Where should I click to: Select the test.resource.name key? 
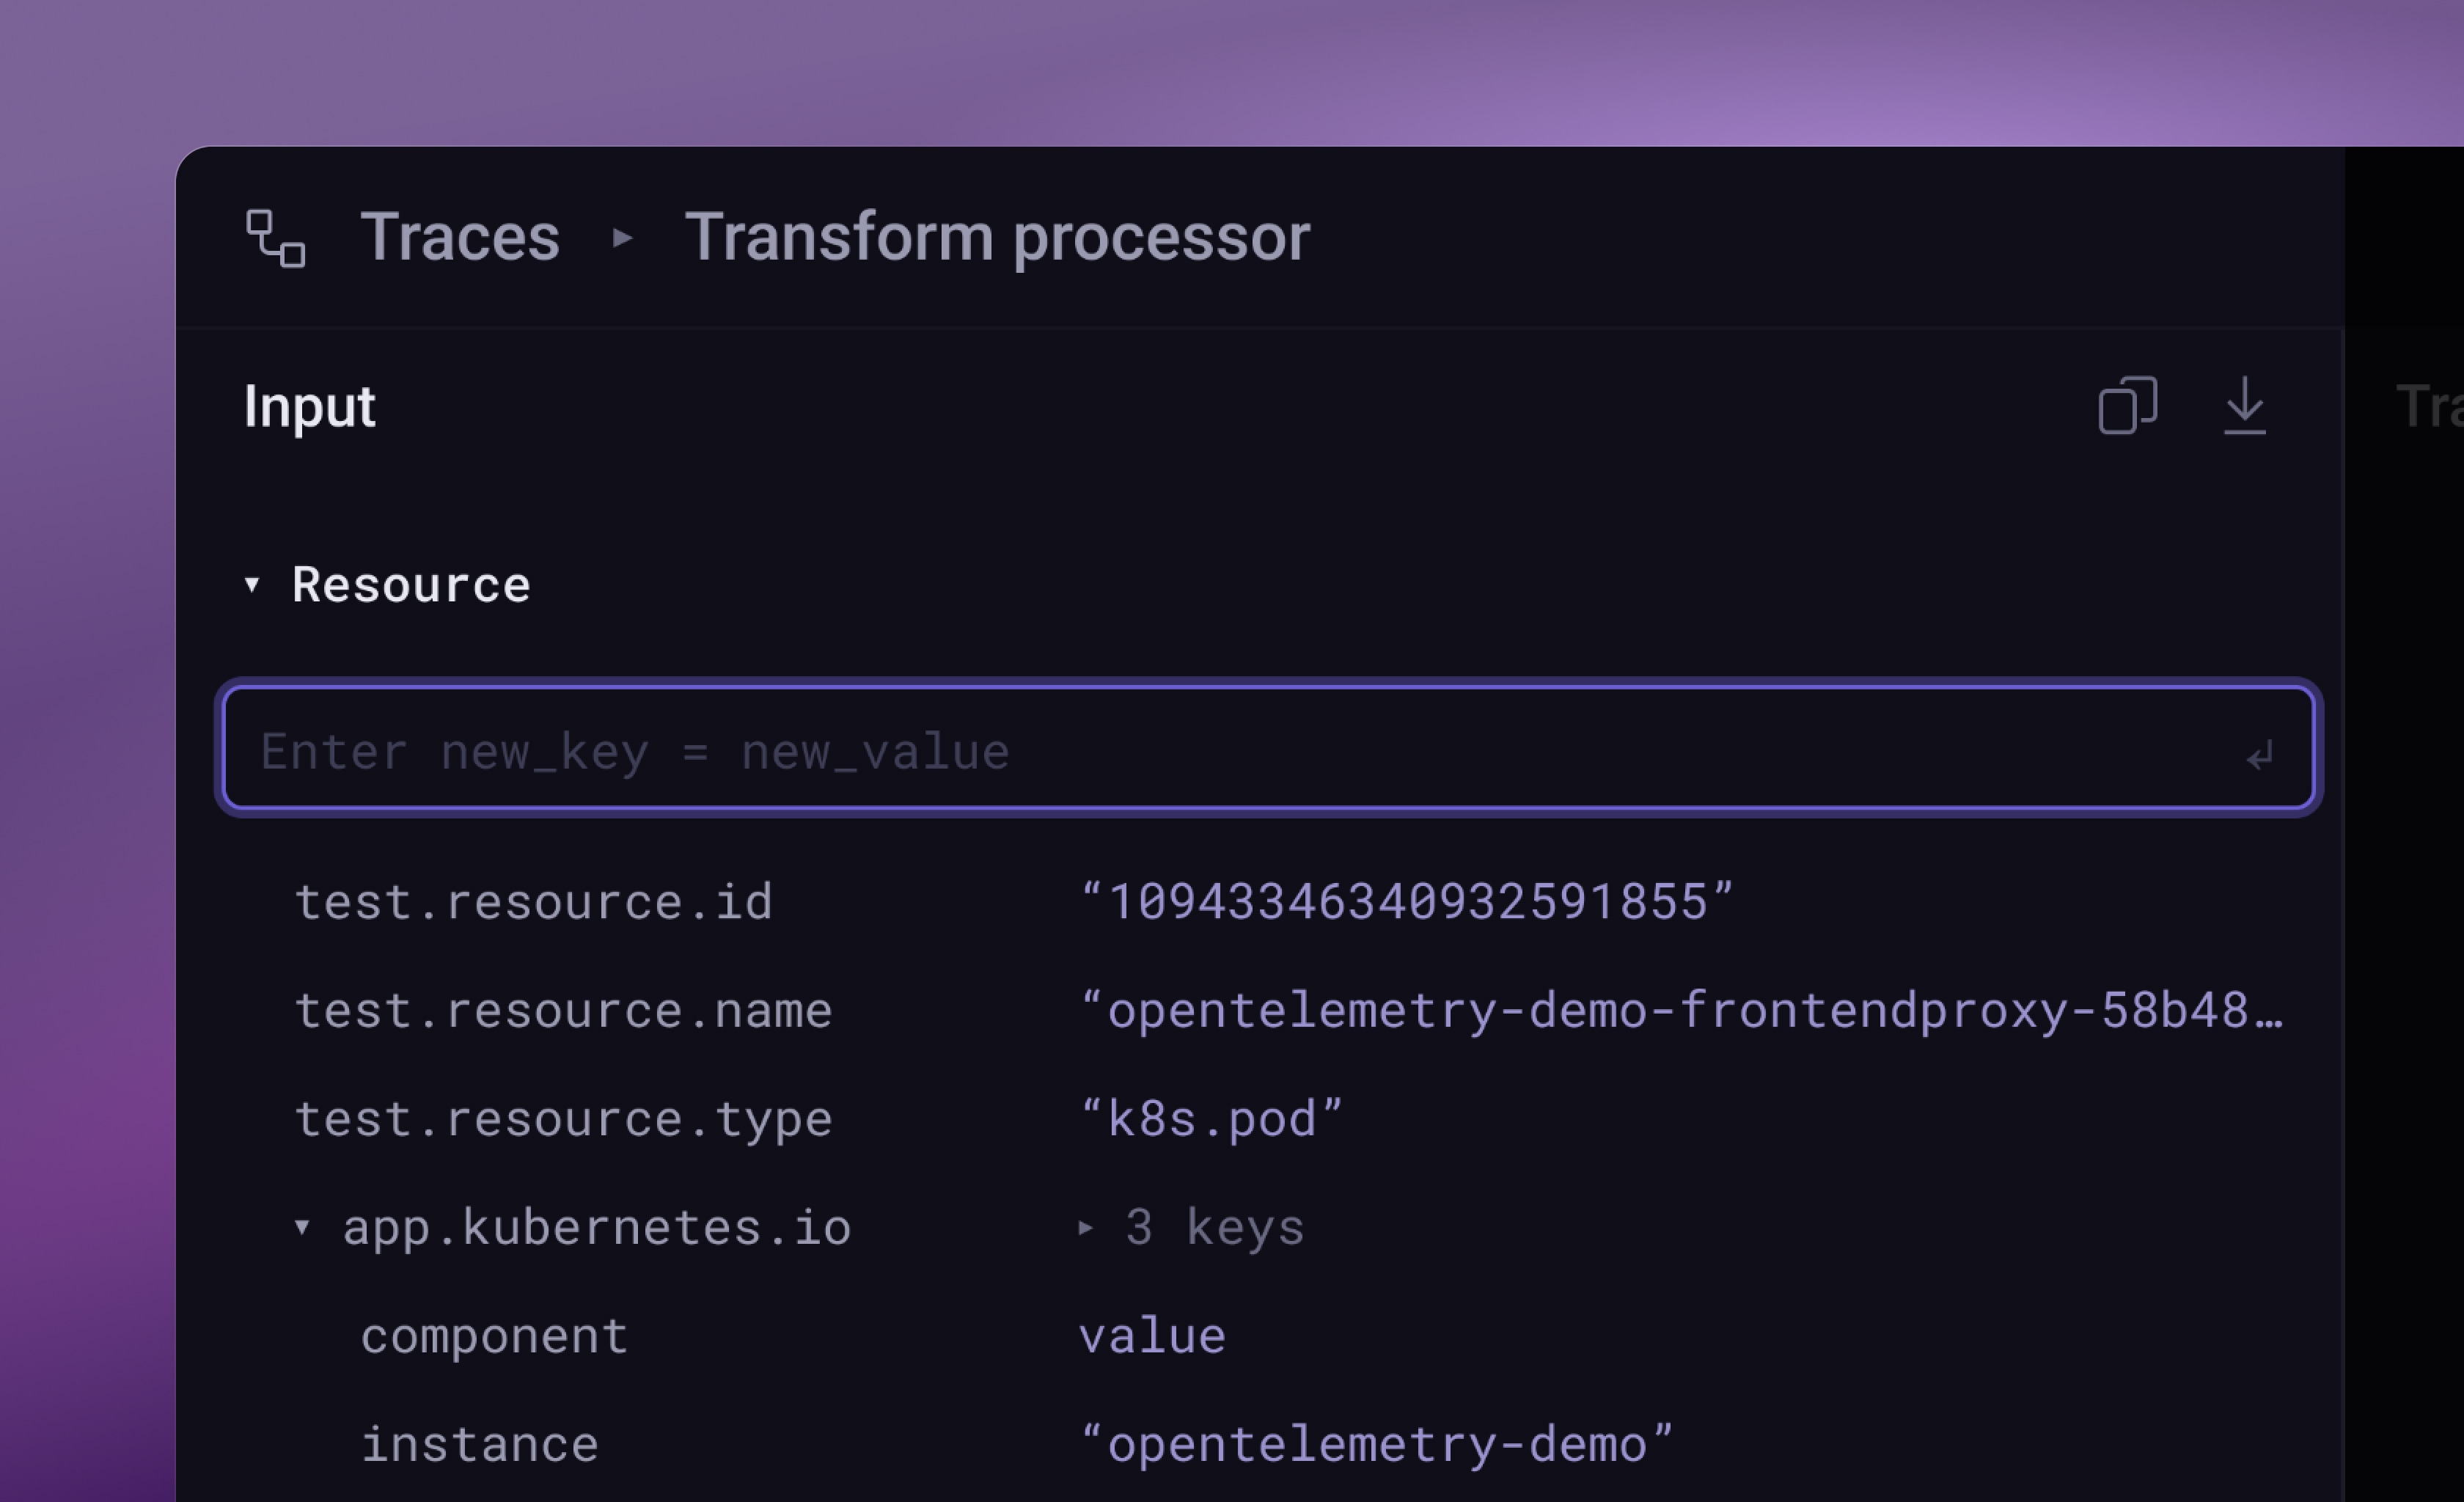coord(563,1010)
